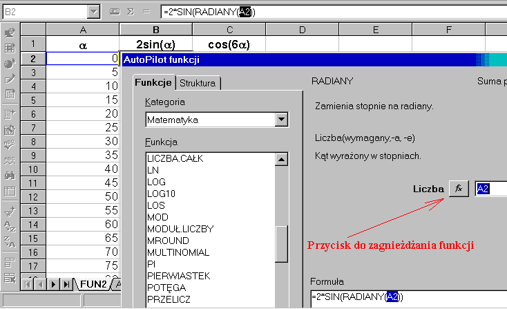Click the Insert Object sphere icon
Screen dimensions: 507x309
tap(10, 64)
